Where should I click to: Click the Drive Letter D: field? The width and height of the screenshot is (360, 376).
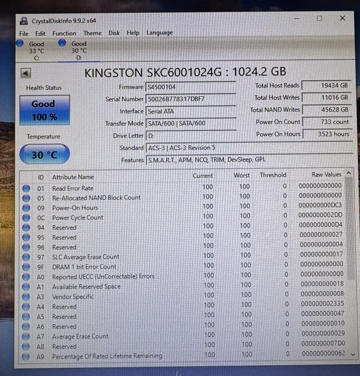(191, 136)
